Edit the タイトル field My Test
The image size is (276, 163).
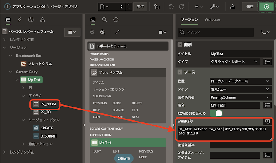click(241, 54)
